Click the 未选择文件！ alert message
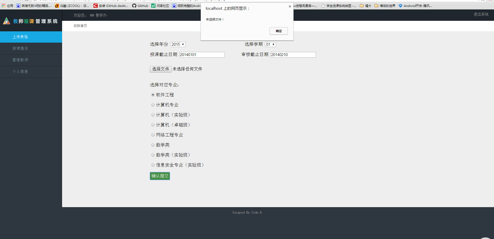 tap(215, 20)
